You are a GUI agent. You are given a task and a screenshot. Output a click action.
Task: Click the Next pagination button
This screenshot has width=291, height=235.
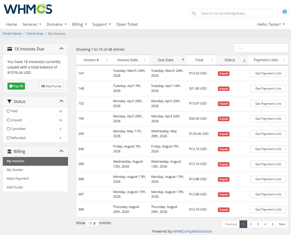(x=282, y=224)
